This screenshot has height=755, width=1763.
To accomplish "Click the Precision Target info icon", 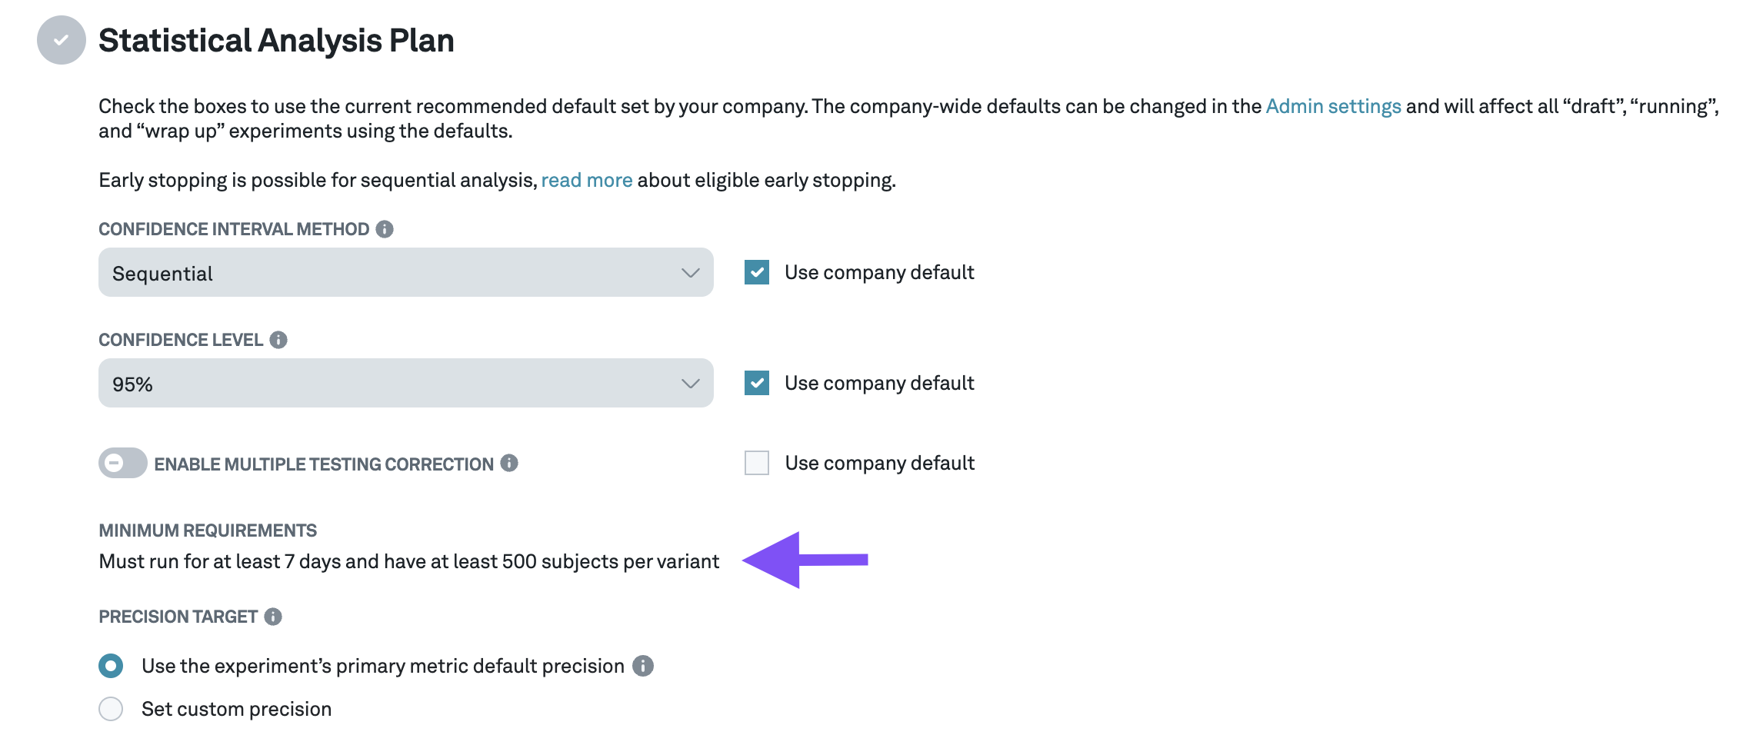I will pyautogui.click(x=273, y=617).
